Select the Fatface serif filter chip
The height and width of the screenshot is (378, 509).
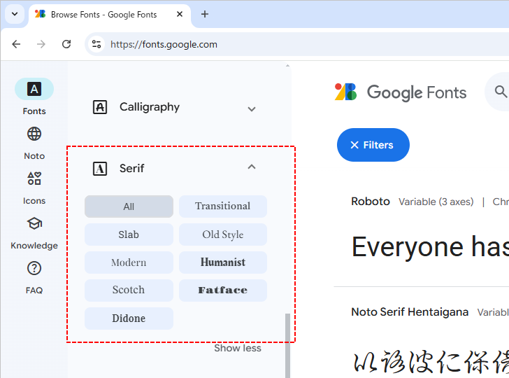[222, 290]
